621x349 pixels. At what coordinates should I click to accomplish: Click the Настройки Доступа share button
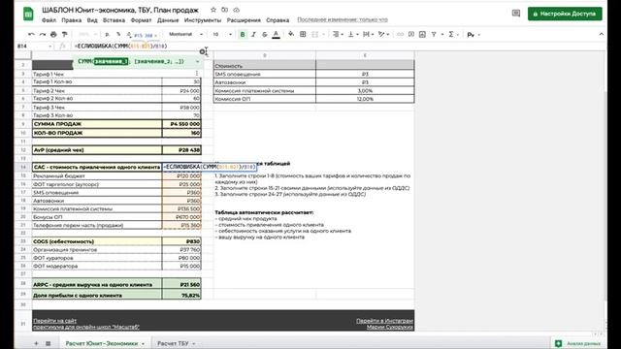565,14
